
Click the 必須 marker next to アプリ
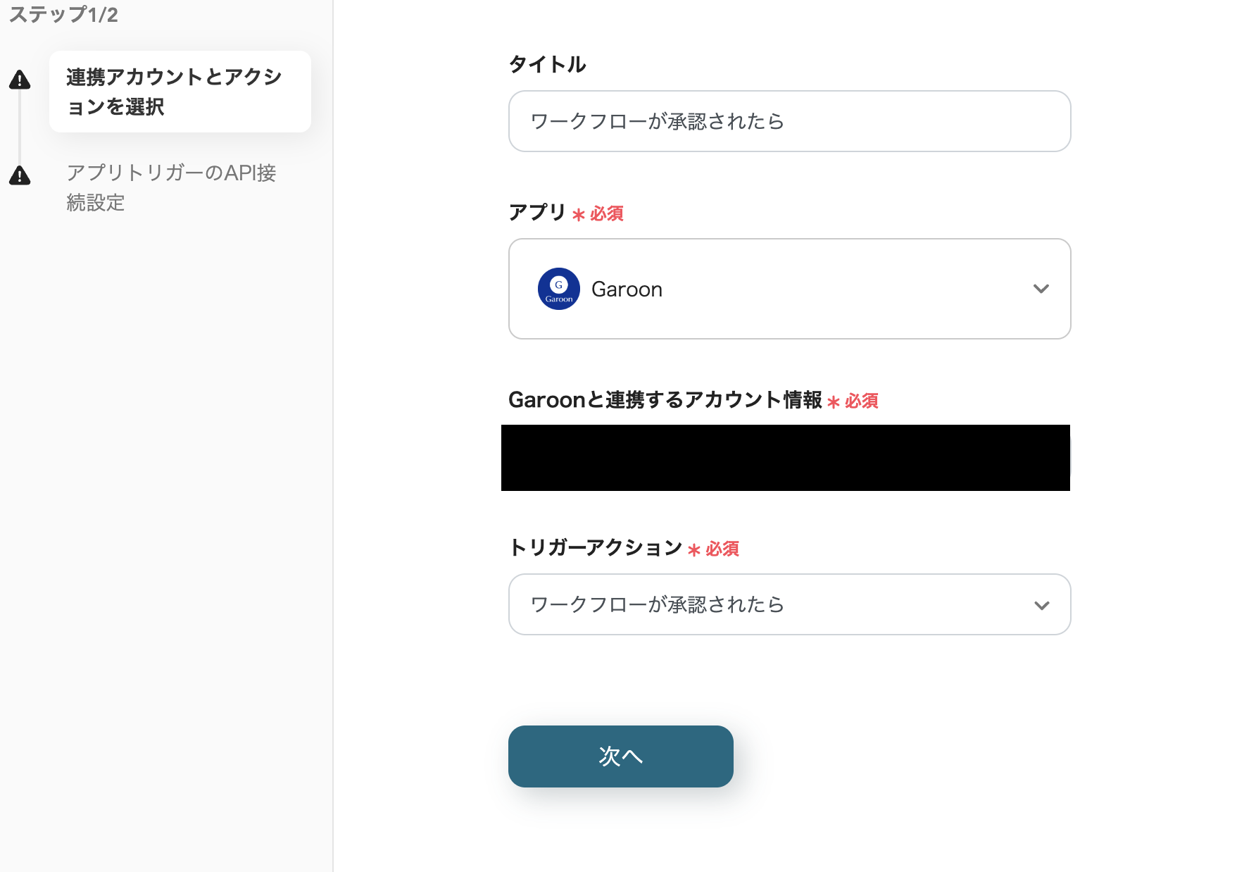606,213
